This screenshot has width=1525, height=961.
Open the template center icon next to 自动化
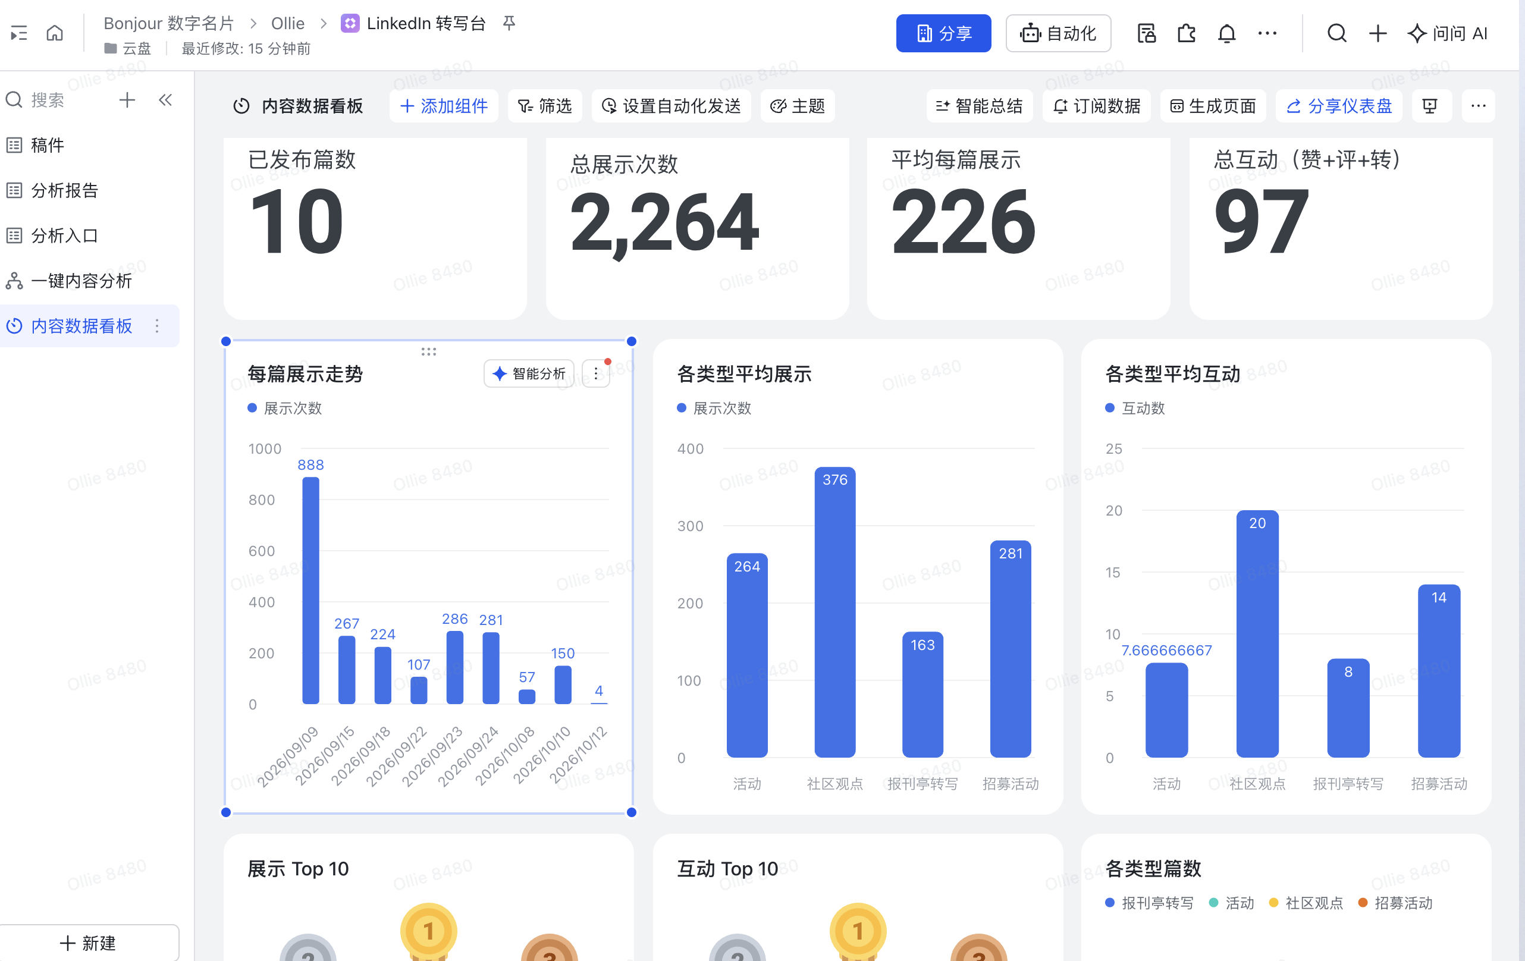point(1146,33)
